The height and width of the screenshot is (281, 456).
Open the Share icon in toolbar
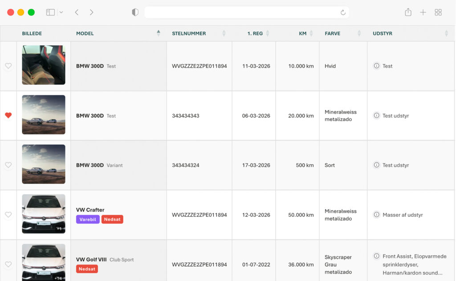tap(408, 12)
